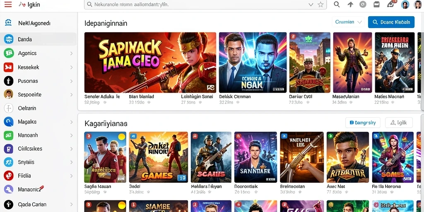Viewport: 424px width, 212px height.
Task: Open the red hamburger menu
Action: [8, 5]
